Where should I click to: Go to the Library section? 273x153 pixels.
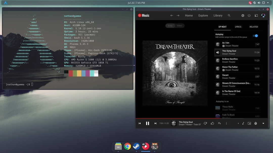coord(218,15)
